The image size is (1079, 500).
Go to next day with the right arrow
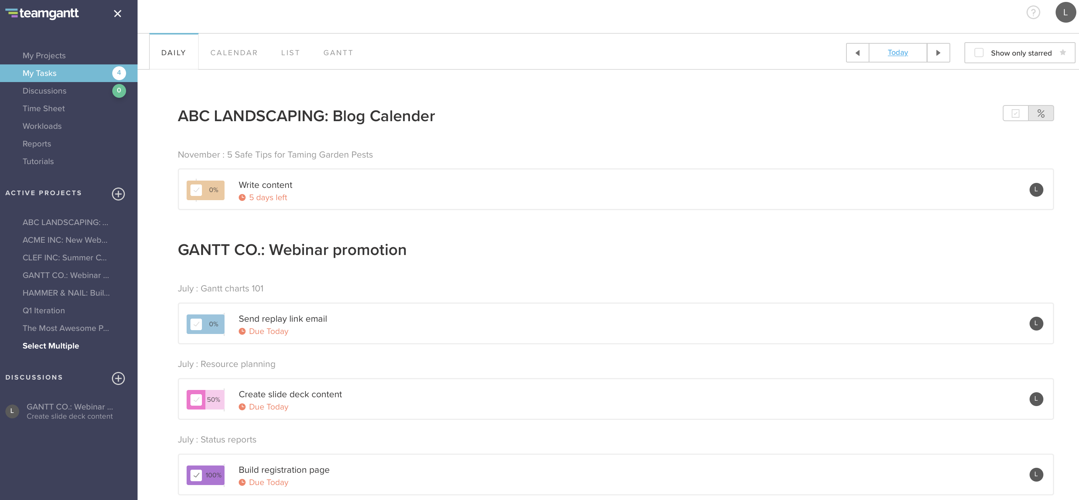[938, 53]
